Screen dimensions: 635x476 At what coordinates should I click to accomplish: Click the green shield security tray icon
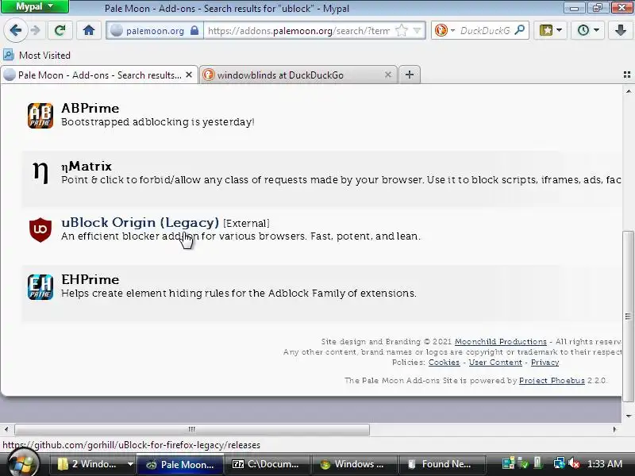coord(523,464)
